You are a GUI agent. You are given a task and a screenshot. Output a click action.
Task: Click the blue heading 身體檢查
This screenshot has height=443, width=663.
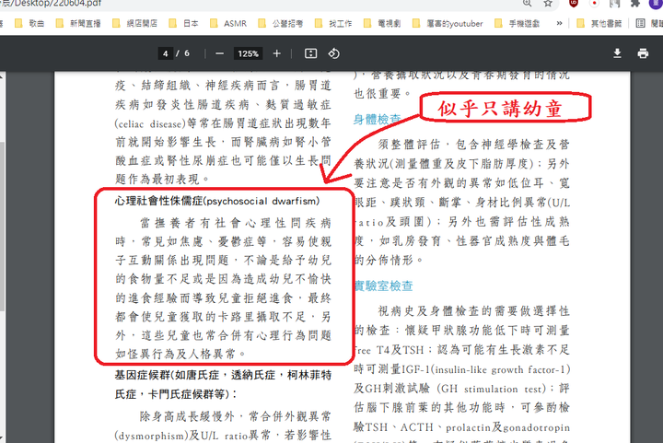[x=377, y=119]
